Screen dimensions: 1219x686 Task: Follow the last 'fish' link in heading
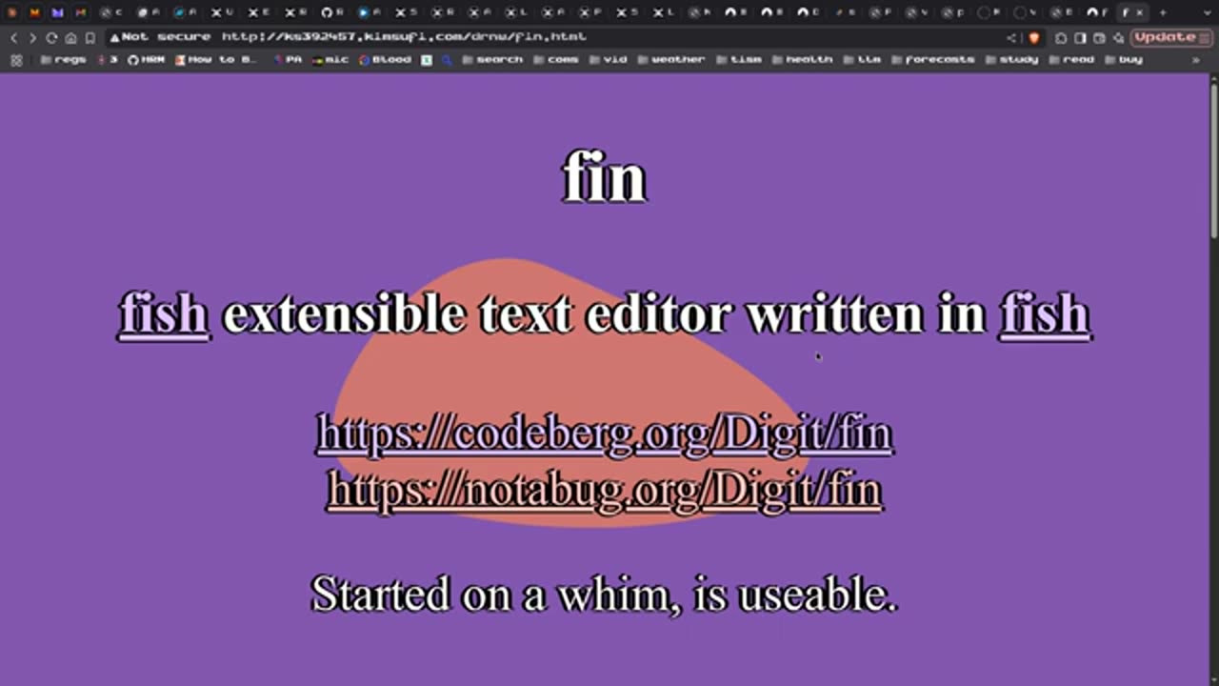(x=1044, y=313)
